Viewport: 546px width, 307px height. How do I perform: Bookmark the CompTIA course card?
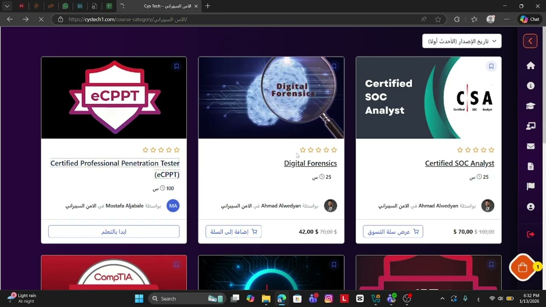(177, 265)
